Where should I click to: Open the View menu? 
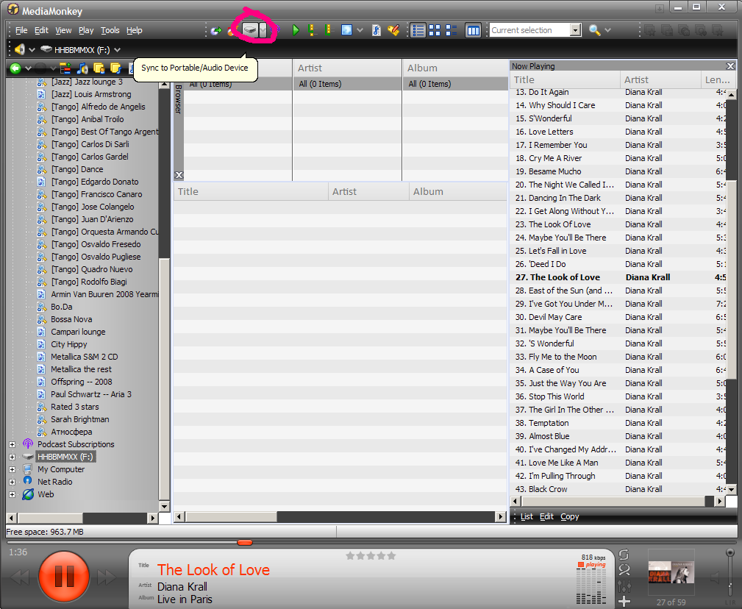(x=63, y=30)
